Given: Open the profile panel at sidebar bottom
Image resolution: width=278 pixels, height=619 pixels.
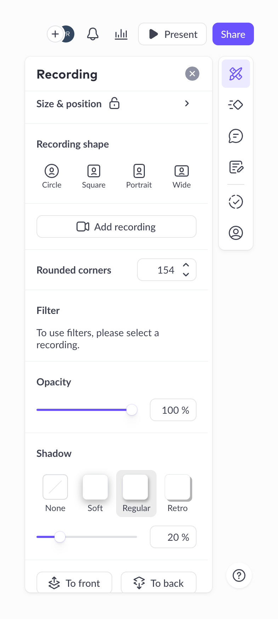Looking at the screenshot, I should (236, 233).
